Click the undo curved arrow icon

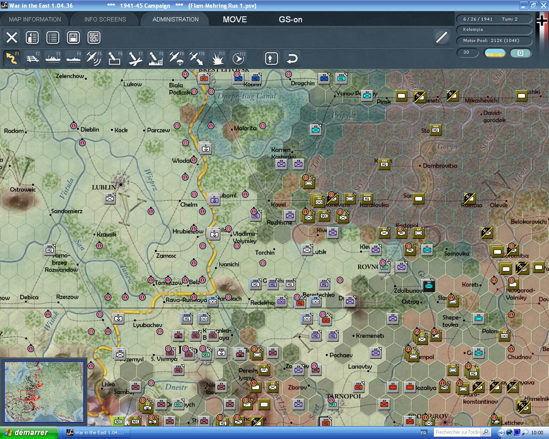pos(292,58)
